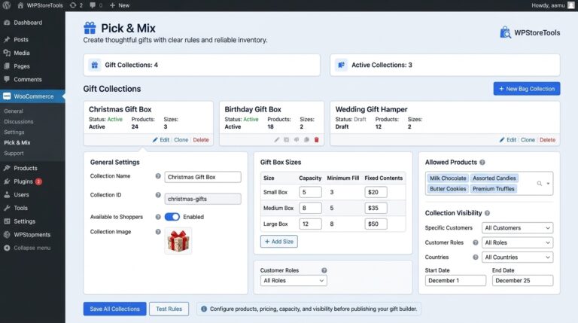Open the Pick & Mix submenu item
This screenshot has height=323, width=578.
pyautogui.click(x=17, y=142)
